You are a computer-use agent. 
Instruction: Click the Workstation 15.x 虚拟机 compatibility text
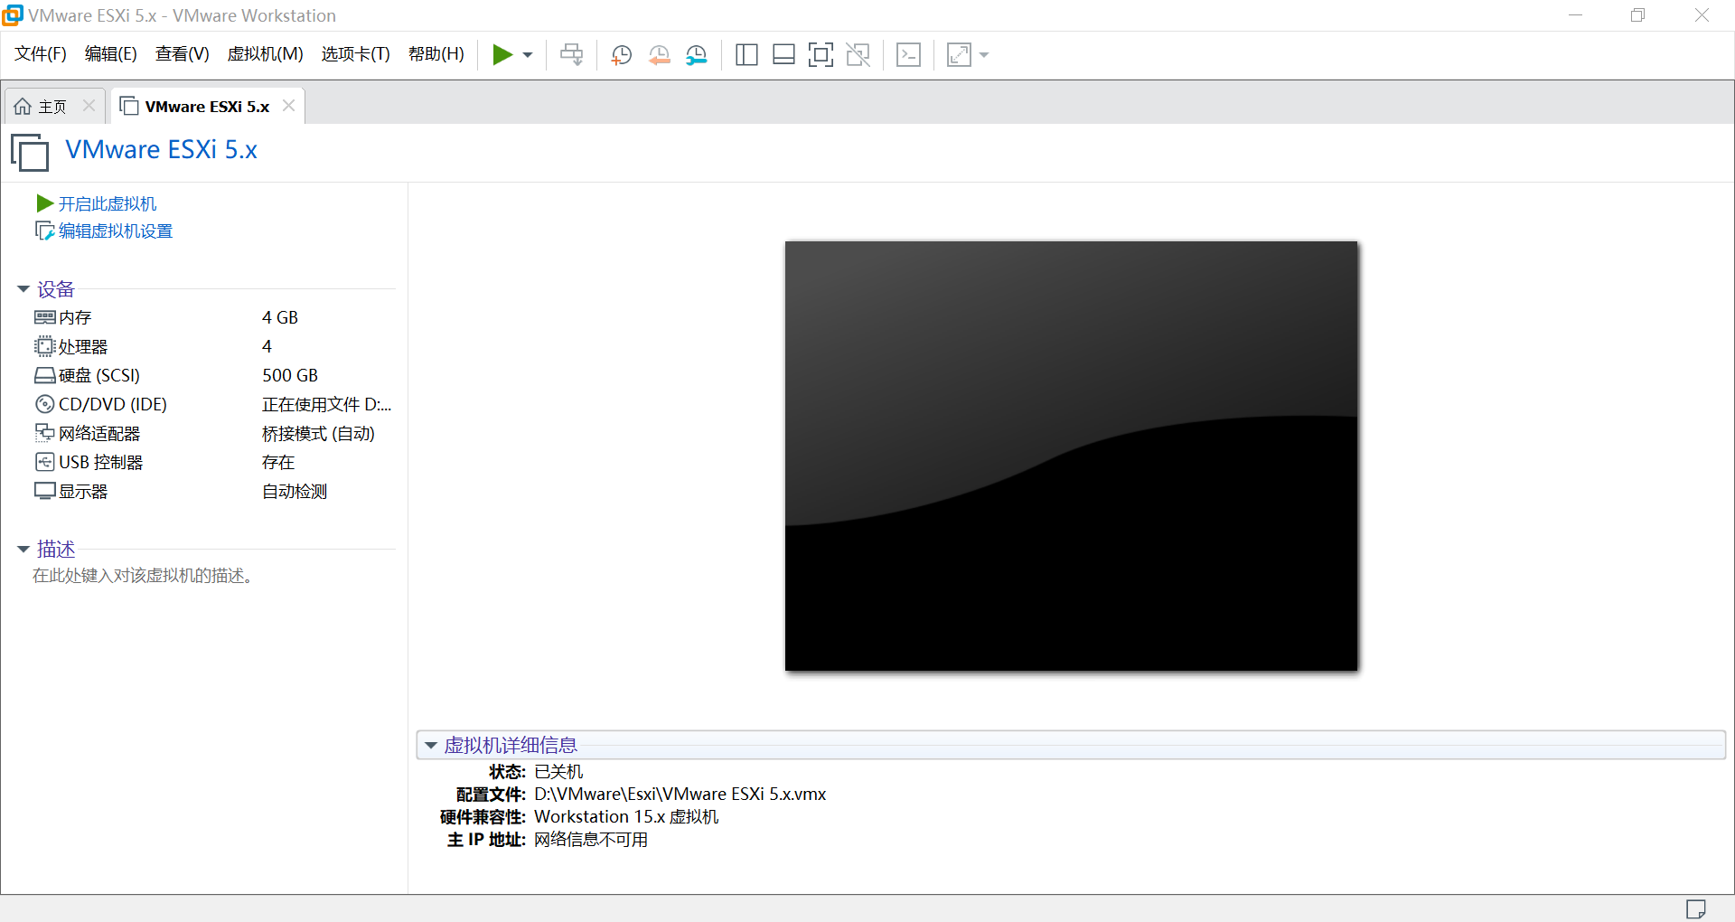click(x=626, y=817)
